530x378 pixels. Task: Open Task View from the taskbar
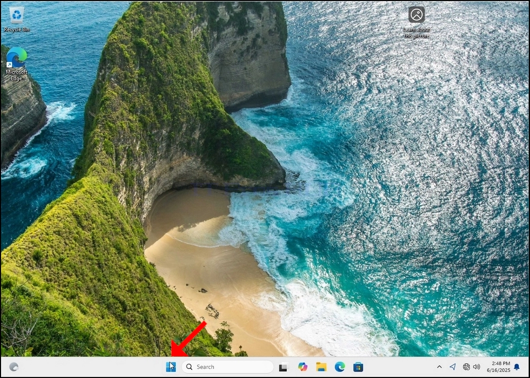point(283,367)
